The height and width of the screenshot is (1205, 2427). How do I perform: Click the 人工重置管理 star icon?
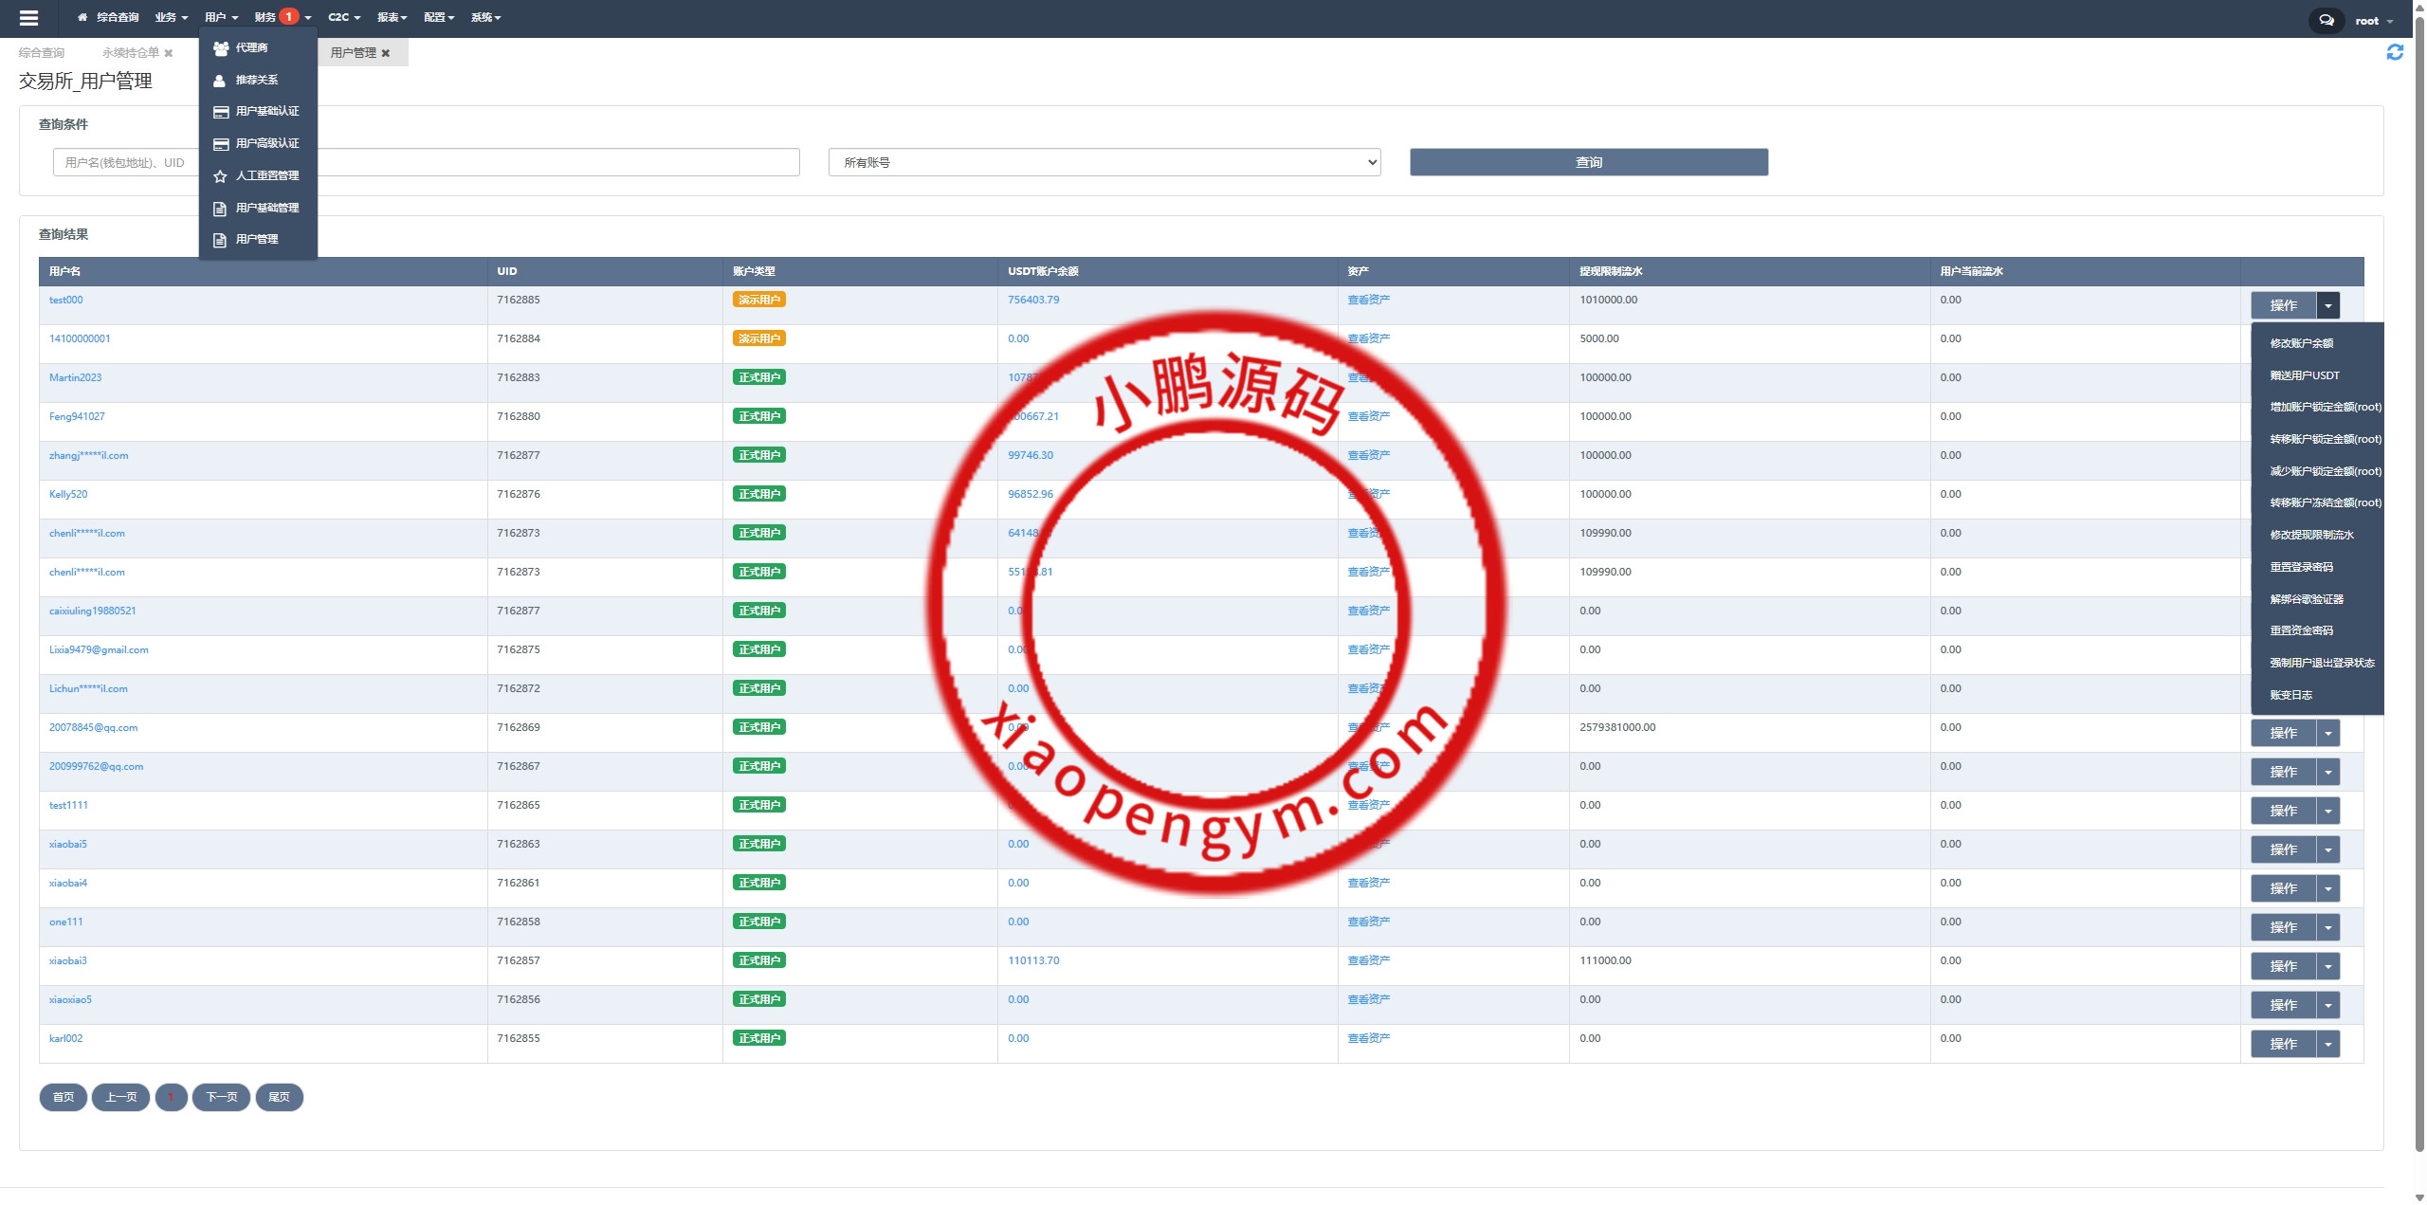[x=220, y=176]
